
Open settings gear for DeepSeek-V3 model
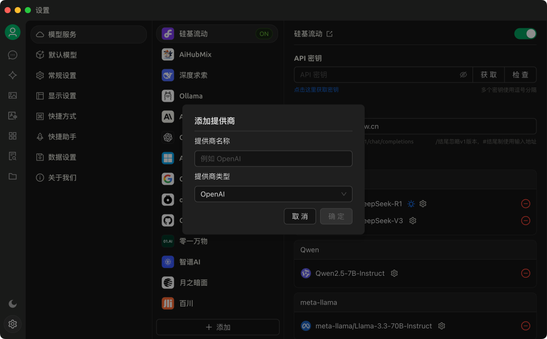click(413, 221)
